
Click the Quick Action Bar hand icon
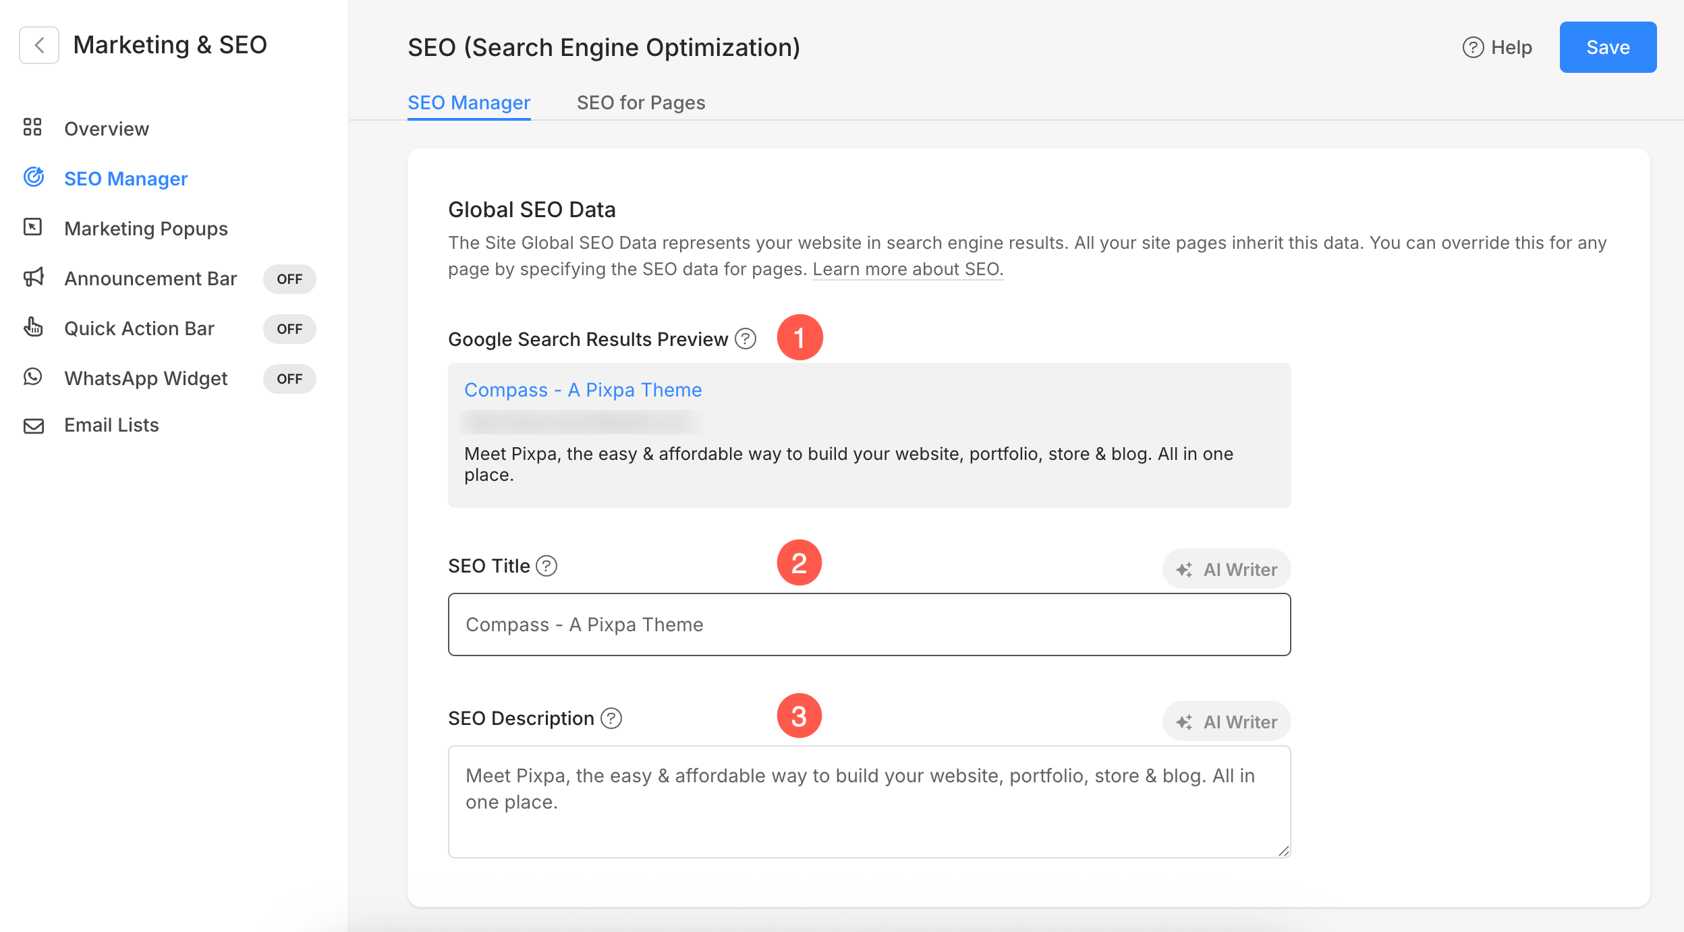33,327
